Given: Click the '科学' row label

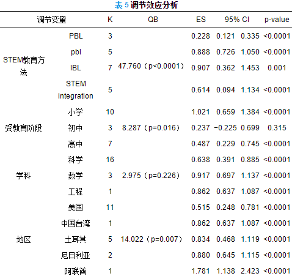Looking at the screenshot, I should [76, 160].
